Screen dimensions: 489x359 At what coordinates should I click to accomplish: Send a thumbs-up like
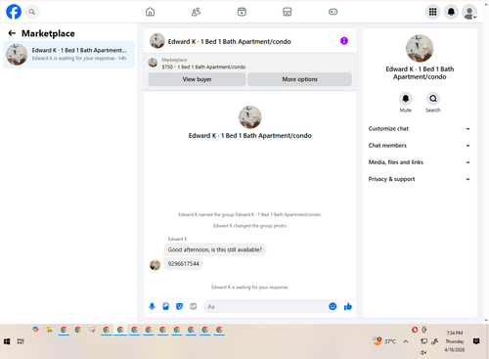[x=348, y=306]
